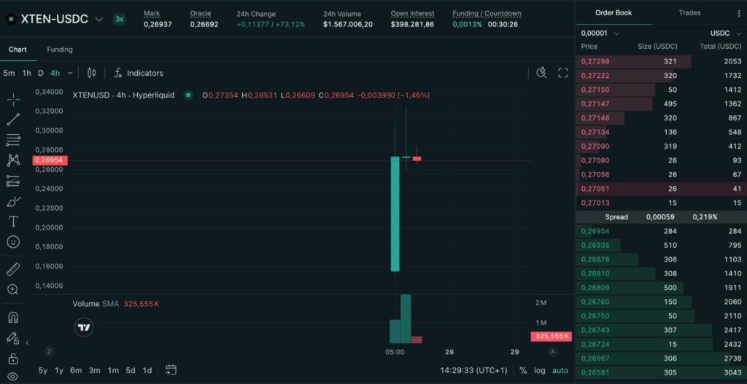
Task: Set date range to 5d
Action: click(131, 370)
